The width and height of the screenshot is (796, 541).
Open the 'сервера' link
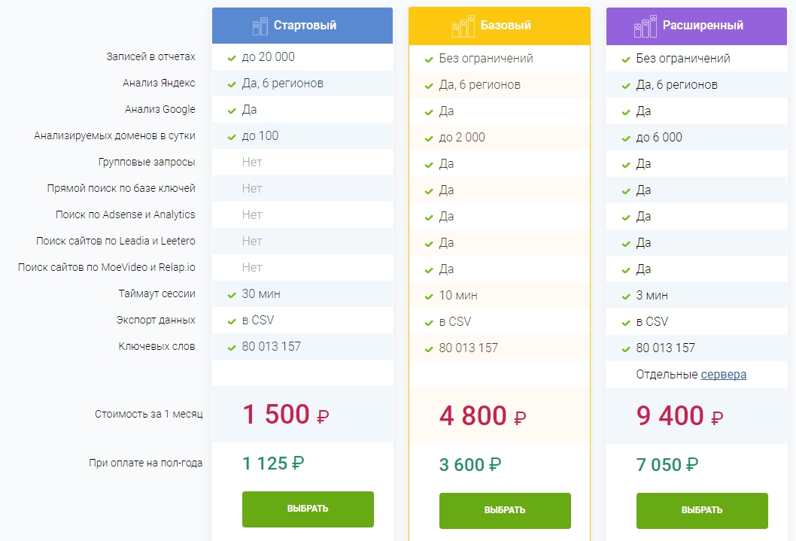coord(724,374)
